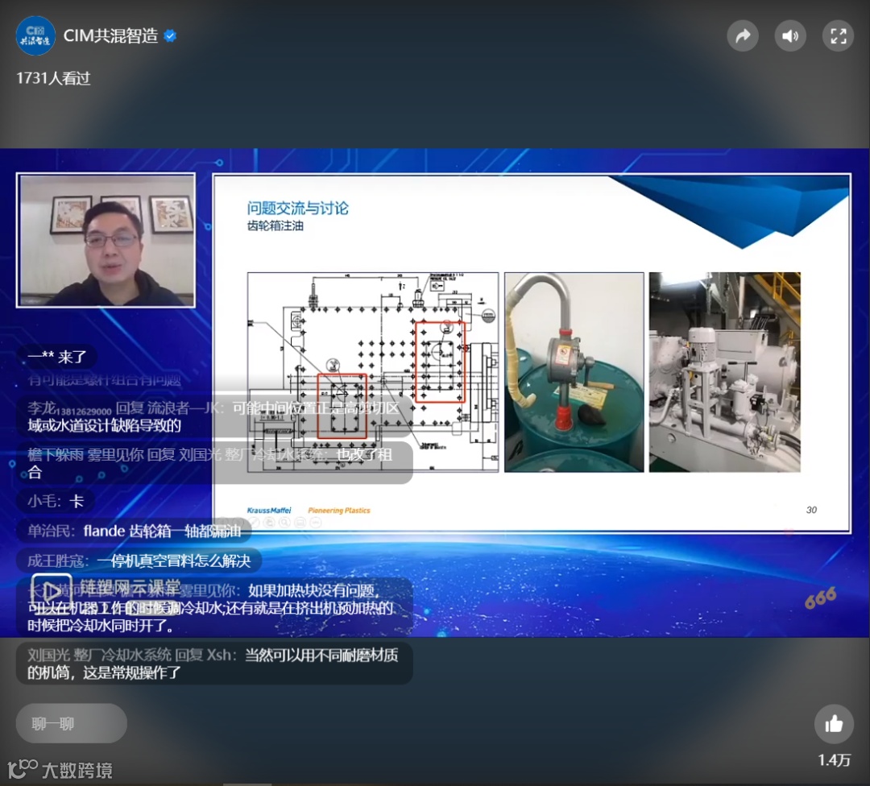Click the oil drum hand pump photo

[x=574, y=371]
